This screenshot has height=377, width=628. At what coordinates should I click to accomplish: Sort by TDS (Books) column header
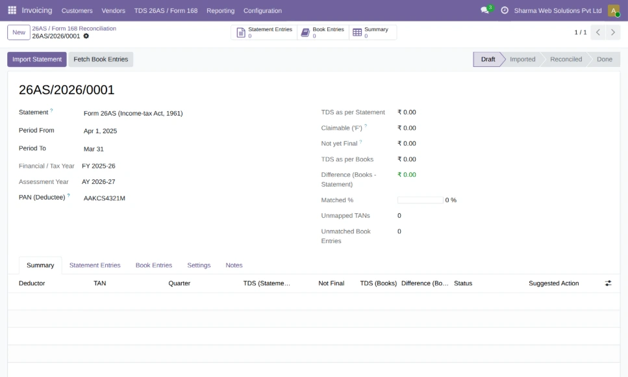[x=378, y=283]
